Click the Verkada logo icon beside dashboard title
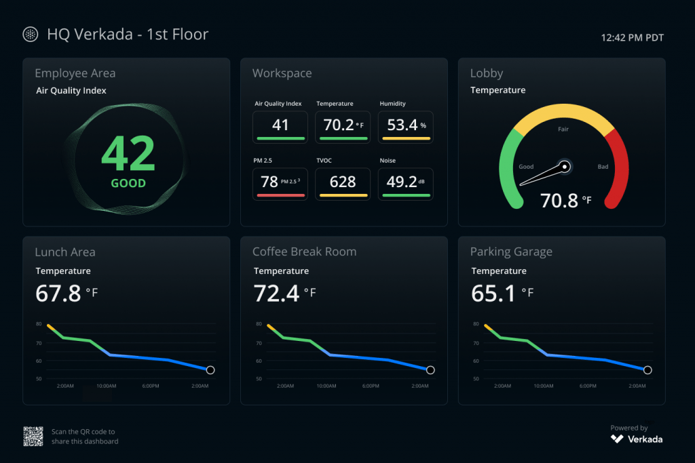The height and width of the screenshot is (463, 695). 31,35
